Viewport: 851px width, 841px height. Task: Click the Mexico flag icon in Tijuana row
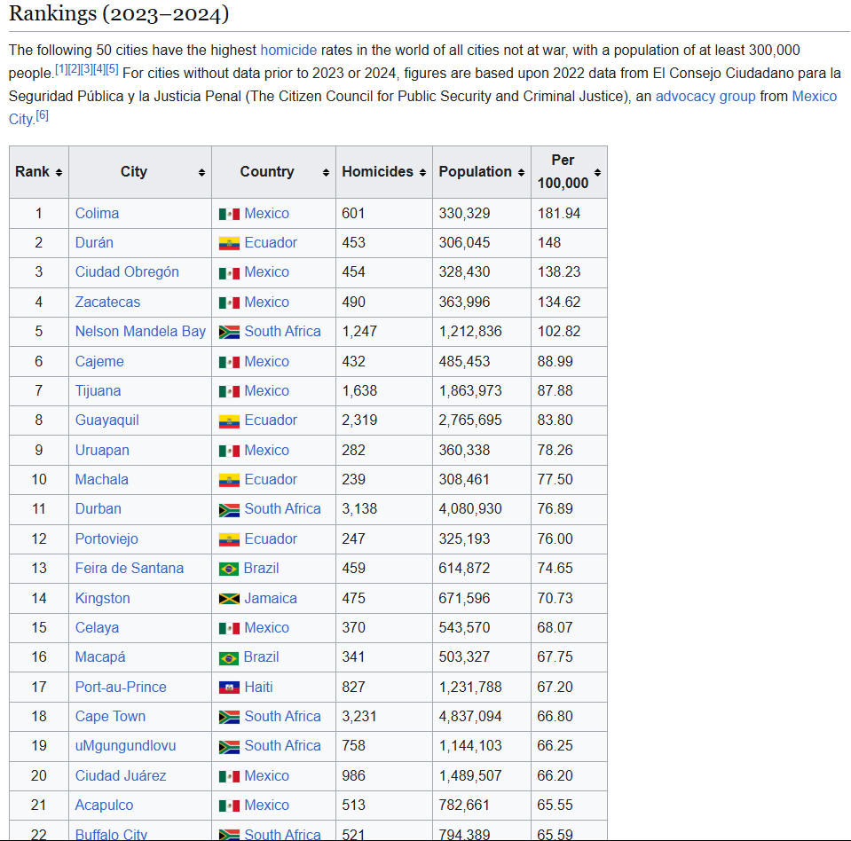click(x=229, y=391)
